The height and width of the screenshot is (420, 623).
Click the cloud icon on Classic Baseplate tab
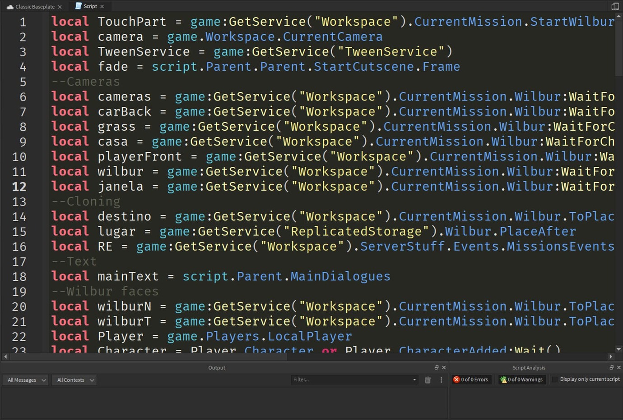pyautogui.click(x=10, y=6)
